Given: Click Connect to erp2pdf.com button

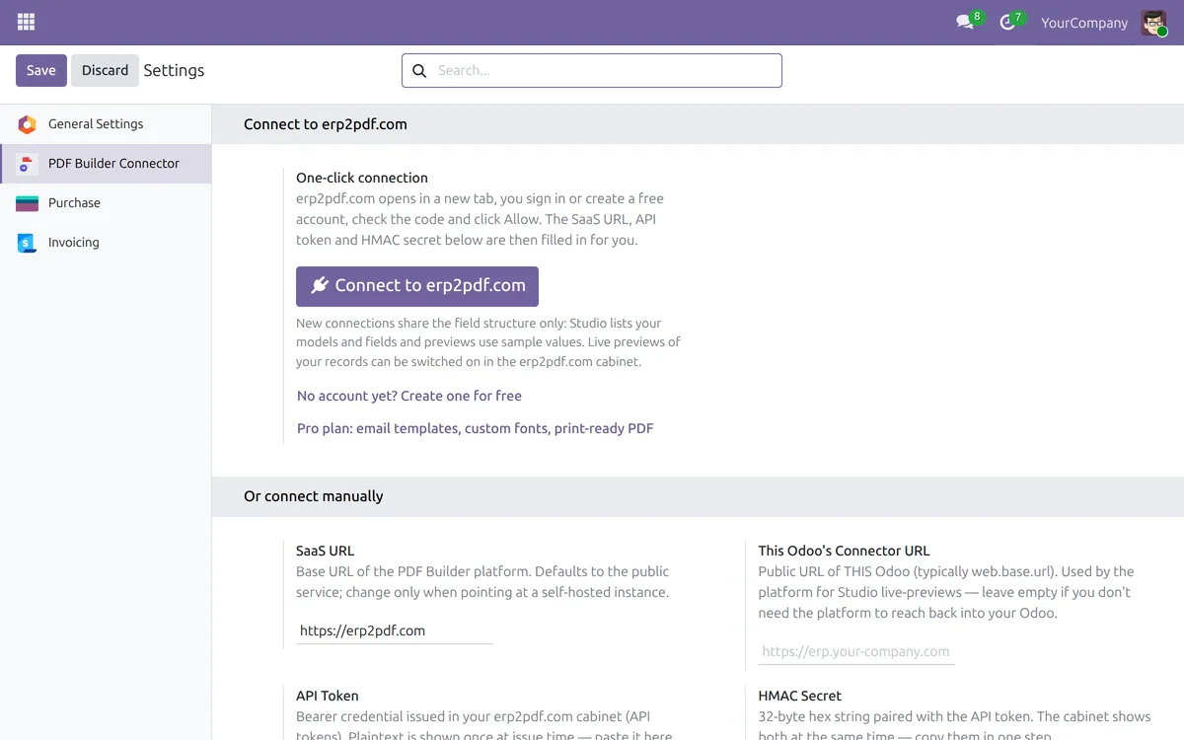Looking at the screenshot, I should (417, 286).
